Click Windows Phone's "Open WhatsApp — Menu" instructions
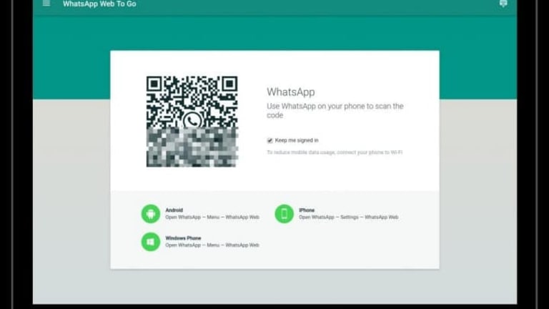The image size is (549, 309). click(x=212, y=245)
